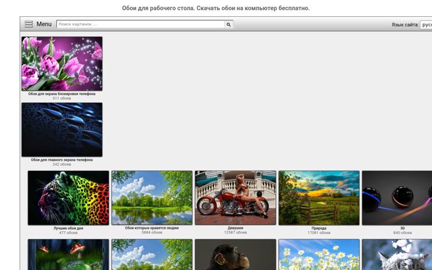This screenshot has width=432, height=270.
Task: Click the Язык сайта label
Action: click(405, 25)
